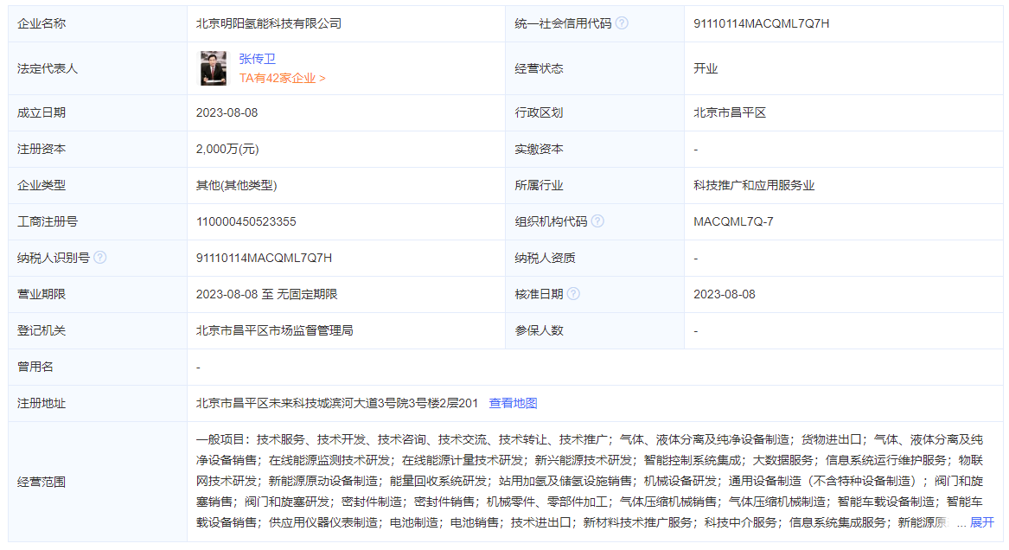Click 法定代表人 label cell
This screenshot has height=550, width=1009.
pyautogui.click(x=98, y=69)
